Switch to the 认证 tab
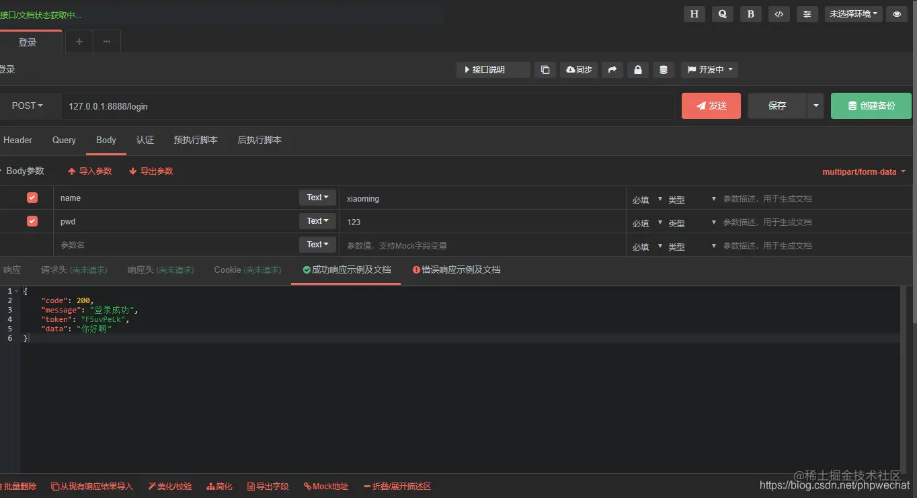Viewport: 917px width, 498px height. tap(145, 140)
